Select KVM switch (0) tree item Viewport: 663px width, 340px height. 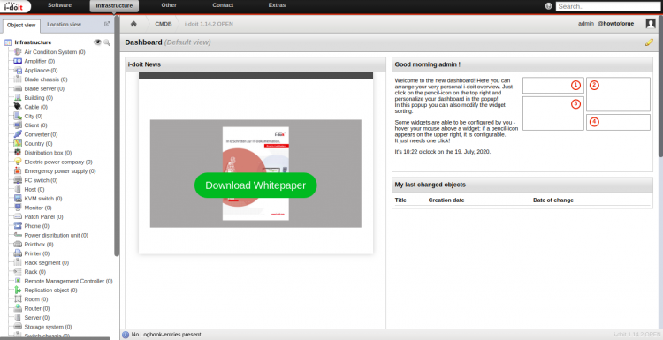click(x=43, y=199)
